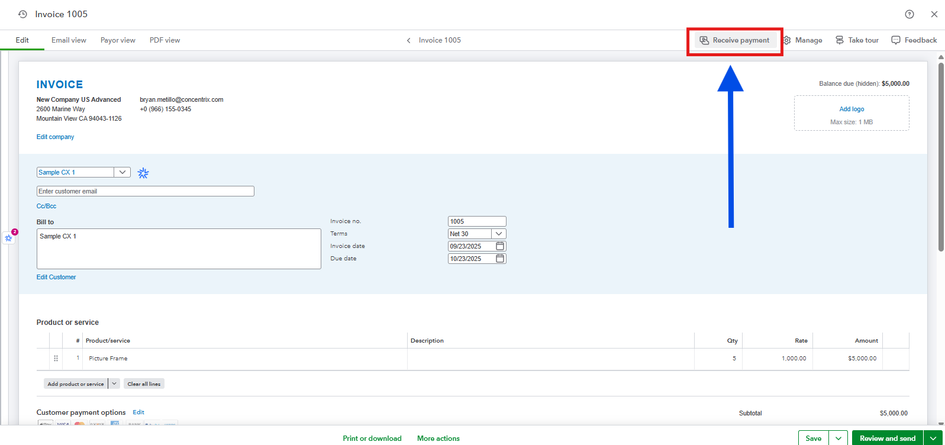Expand the Sample CX 1 customer dropdown

(x=122, y=172)
